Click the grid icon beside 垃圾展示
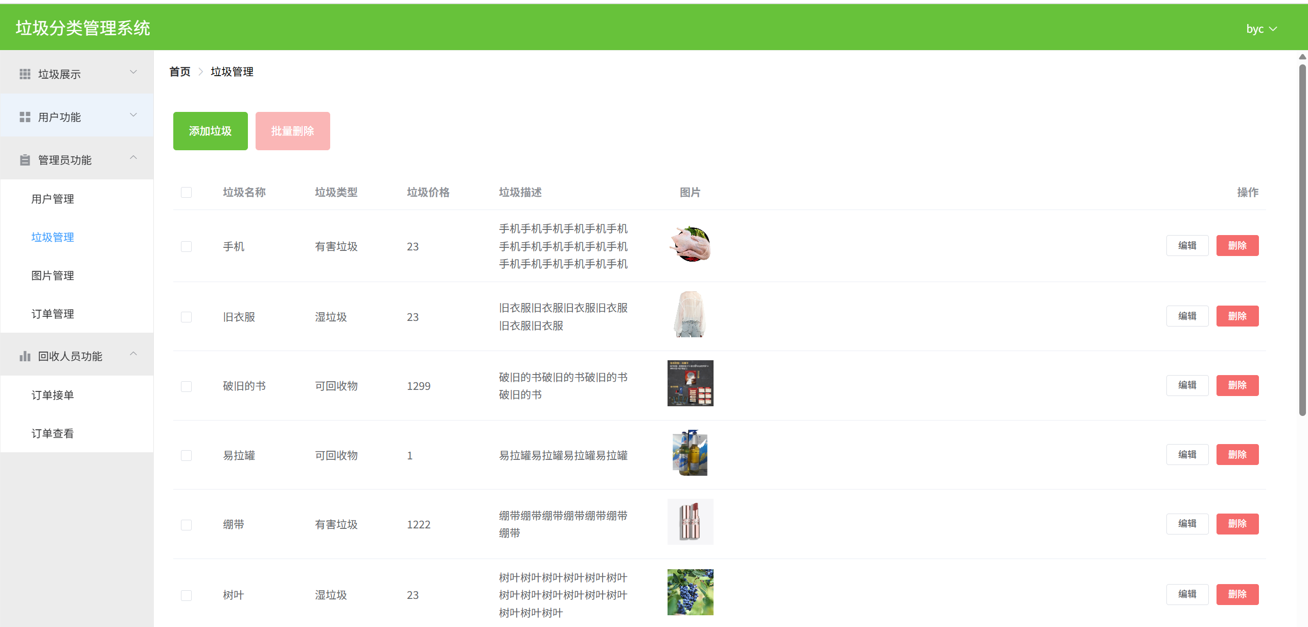 point(25,74)
